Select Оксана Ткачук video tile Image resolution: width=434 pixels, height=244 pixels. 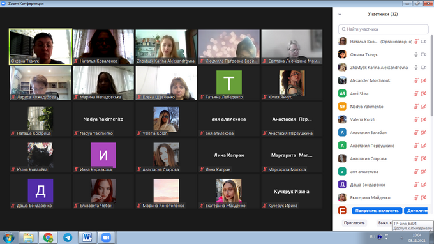pyautogui.click(x=40, y=47)
